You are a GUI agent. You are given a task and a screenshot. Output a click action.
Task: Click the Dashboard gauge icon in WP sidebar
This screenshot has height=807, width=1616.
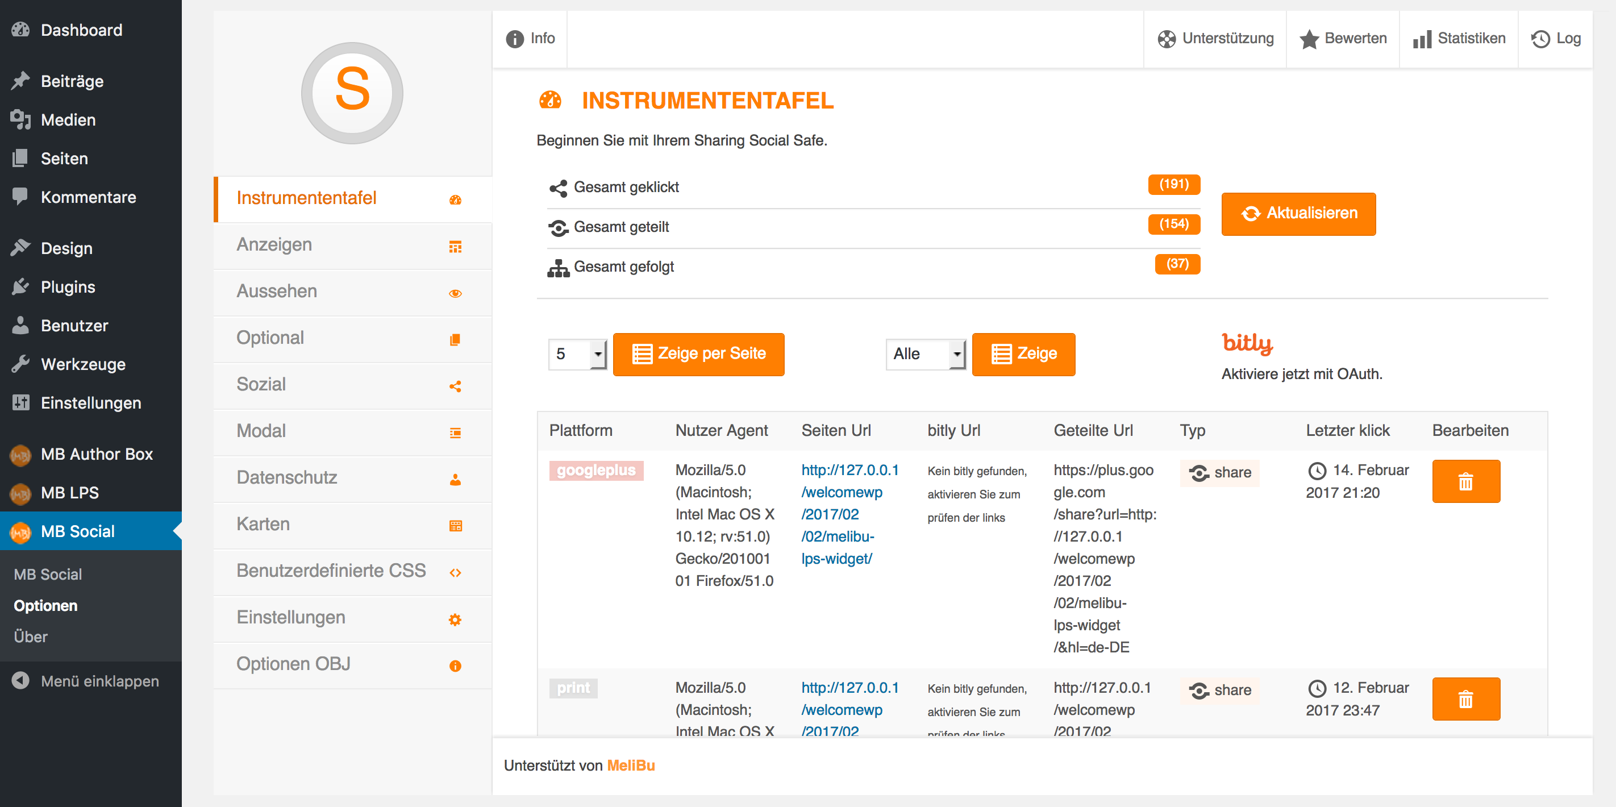pyautogui.click(x=20, y=30)
